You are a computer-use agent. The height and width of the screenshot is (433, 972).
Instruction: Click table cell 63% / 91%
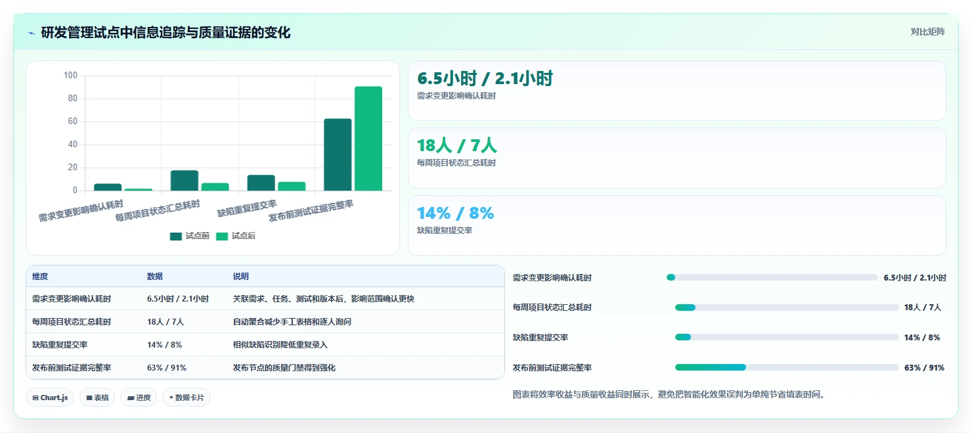coord(166,367)
